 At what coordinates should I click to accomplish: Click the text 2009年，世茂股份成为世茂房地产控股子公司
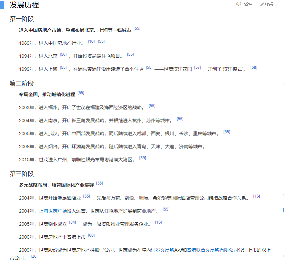66,250
